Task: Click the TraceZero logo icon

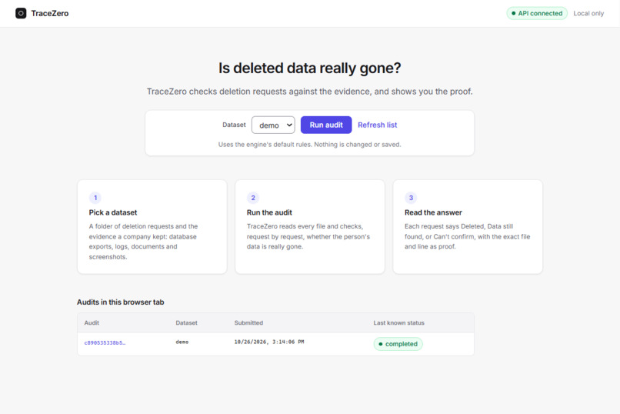Action: pyautogui.click(x=21, y=13)
